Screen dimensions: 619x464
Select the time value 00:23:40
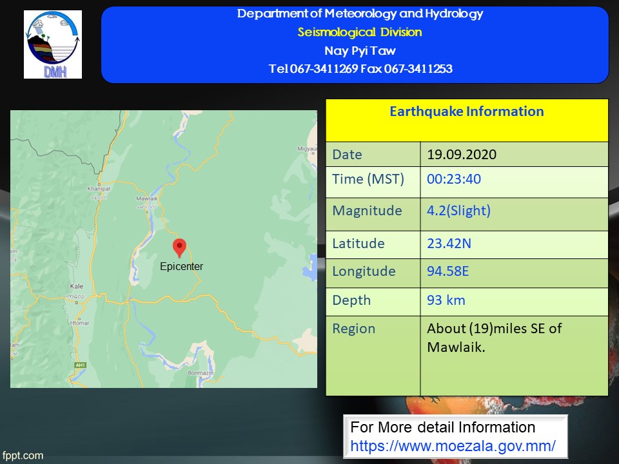[x=453, y=179]
